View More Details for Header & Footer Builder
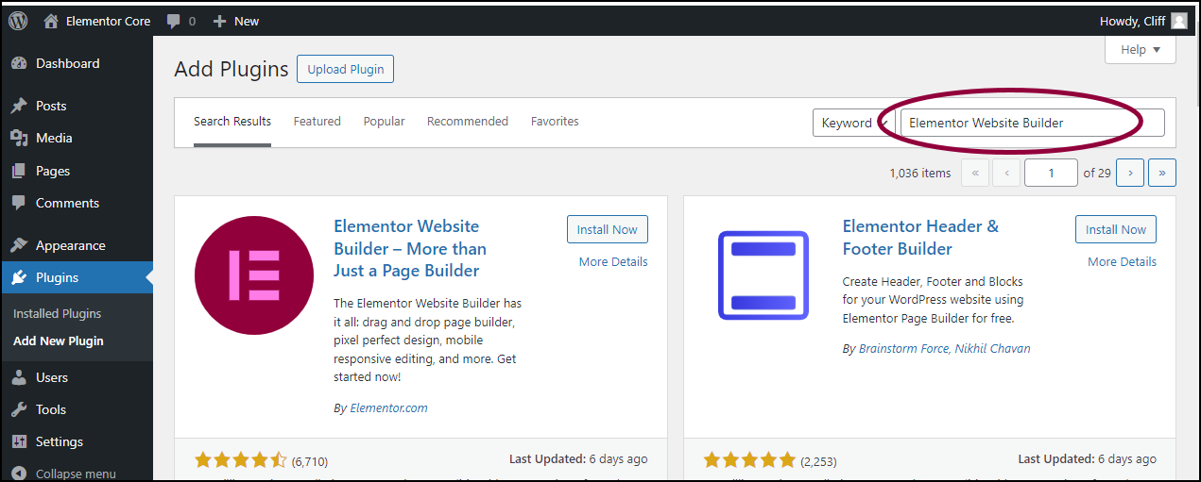Viewport: 1201px width, 482px height. pos(1122,261)
